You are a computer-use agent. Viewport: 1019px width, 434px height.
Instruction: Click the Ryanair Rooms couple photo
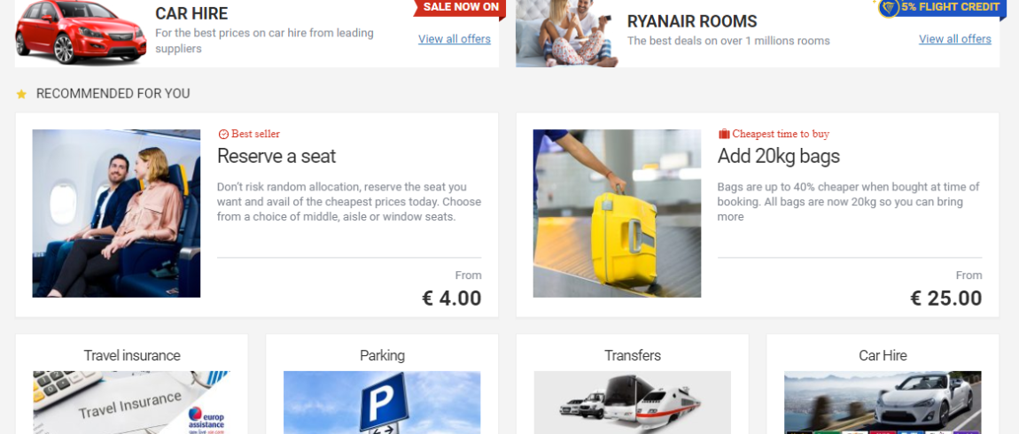567,33
